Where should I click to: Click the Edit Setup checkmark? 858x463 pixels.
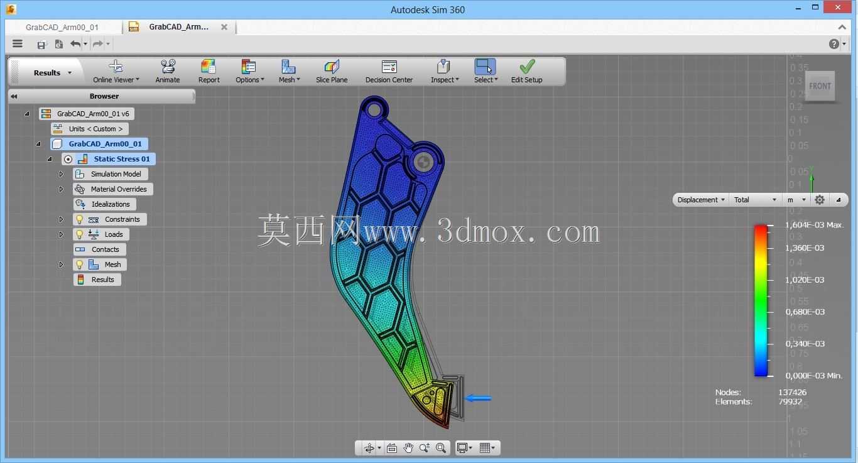[527, 67]
